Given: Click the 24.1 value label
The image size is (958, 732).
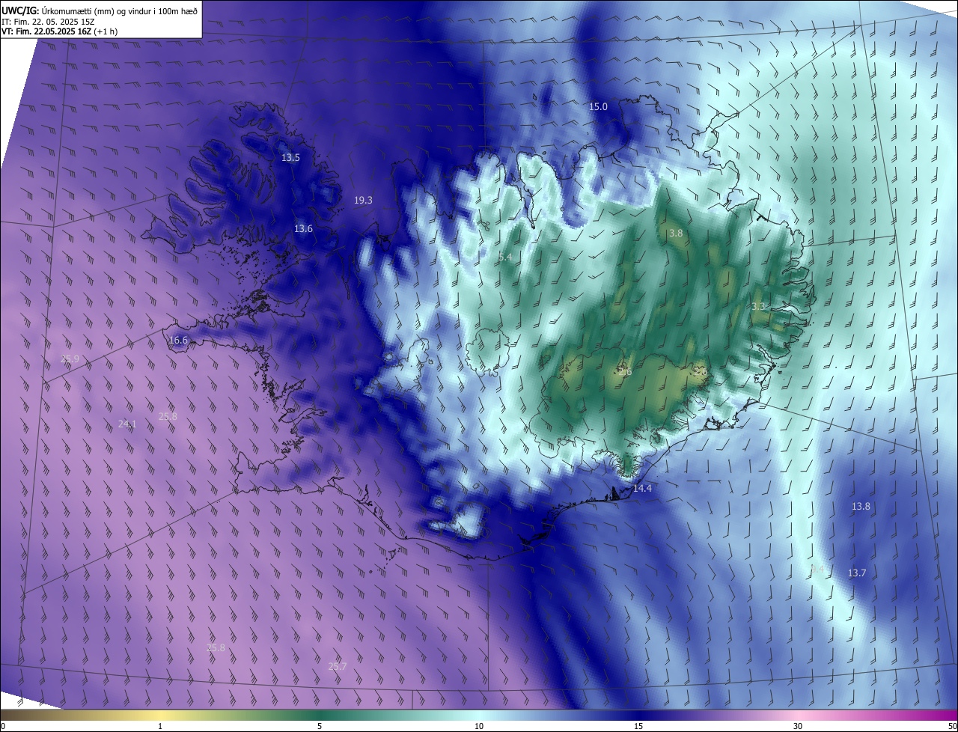Looking at the screenshot, I should (x=127, y=424).
